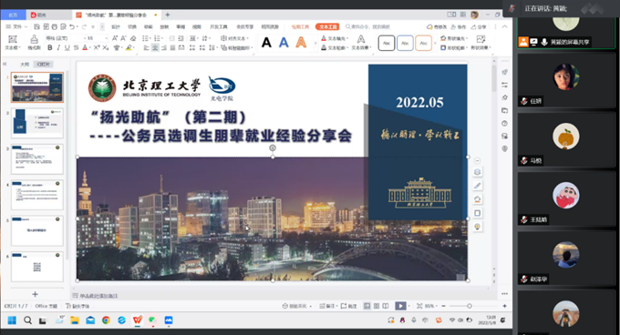Select the blue letter A text style

[284, 42]
